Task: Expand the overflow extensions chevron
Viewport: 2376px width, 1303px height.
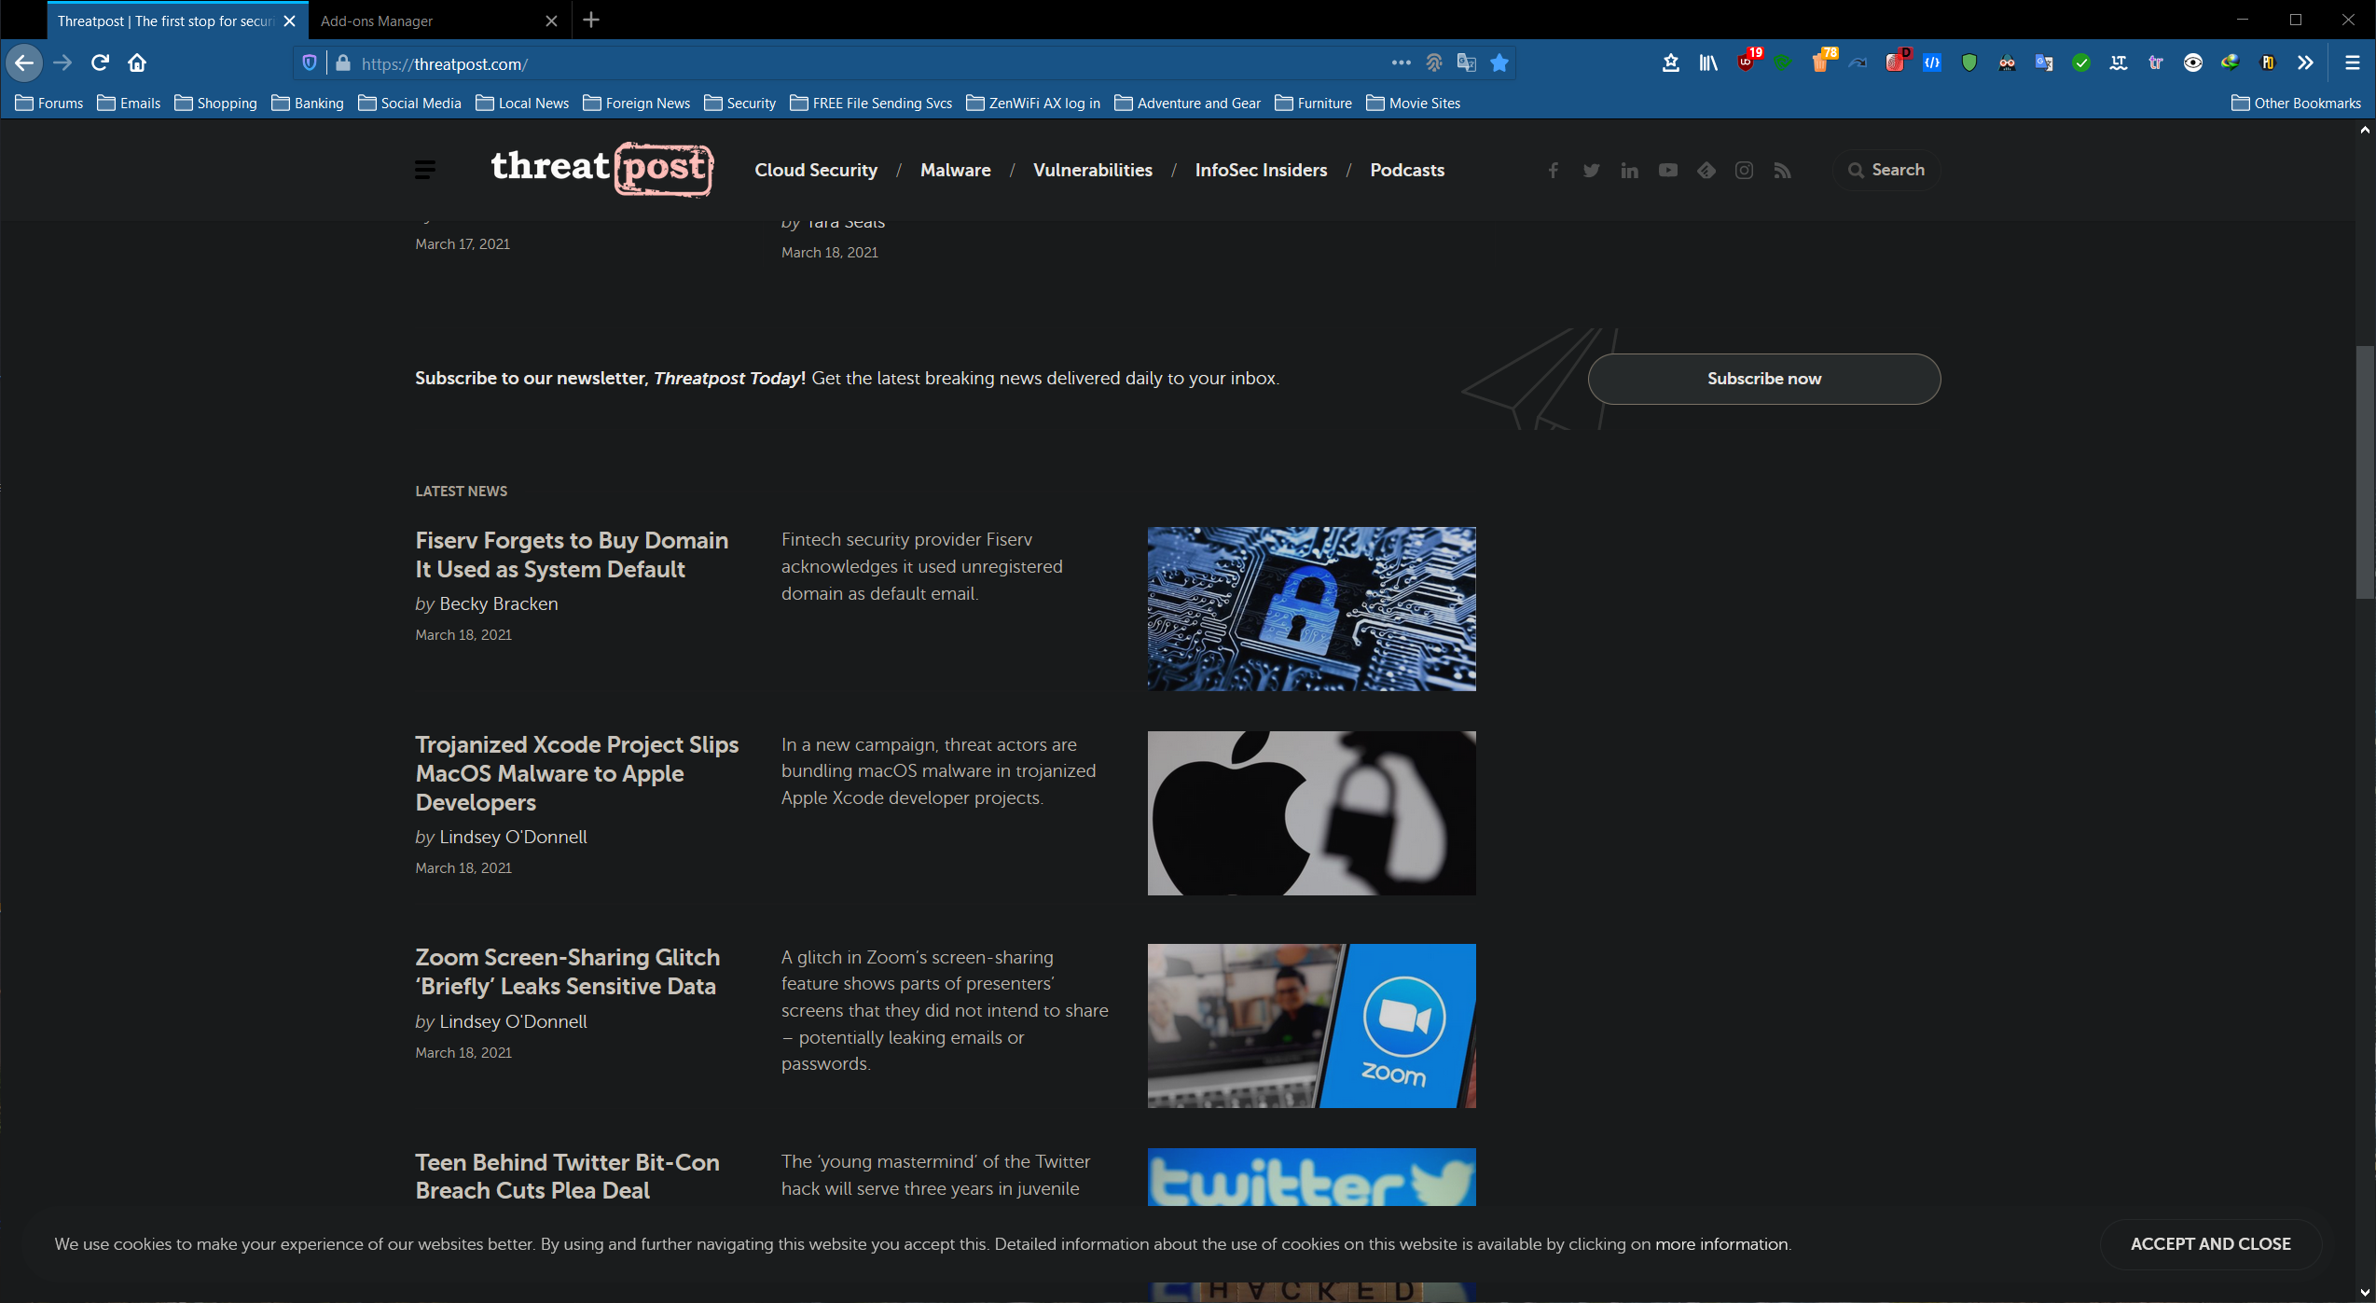Action: tap(2305, 63)
